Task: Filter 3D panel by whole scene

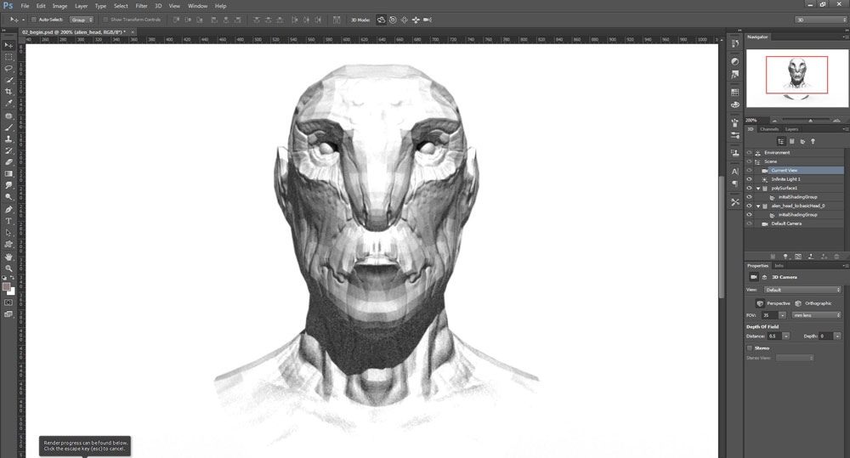Action: 781,141
